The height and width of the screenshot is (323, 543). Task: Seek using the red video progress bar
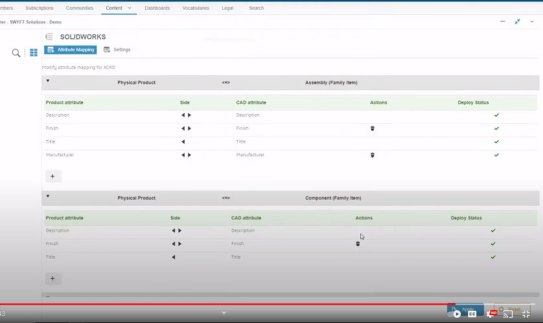click(227, 304)
